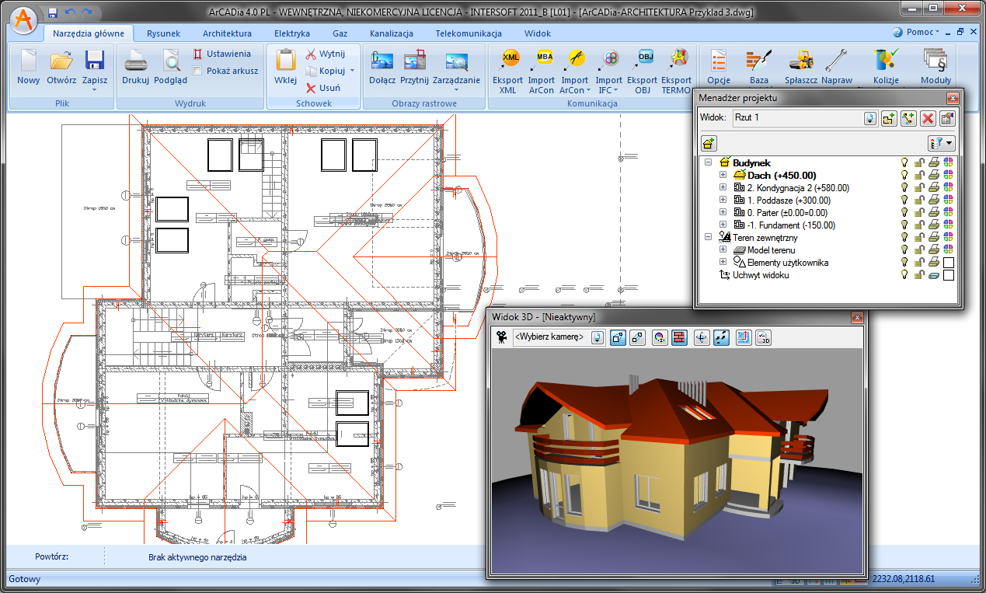
Task: Toggle the print icon for Teren zewnętrzny
Action: click(934, 237)
